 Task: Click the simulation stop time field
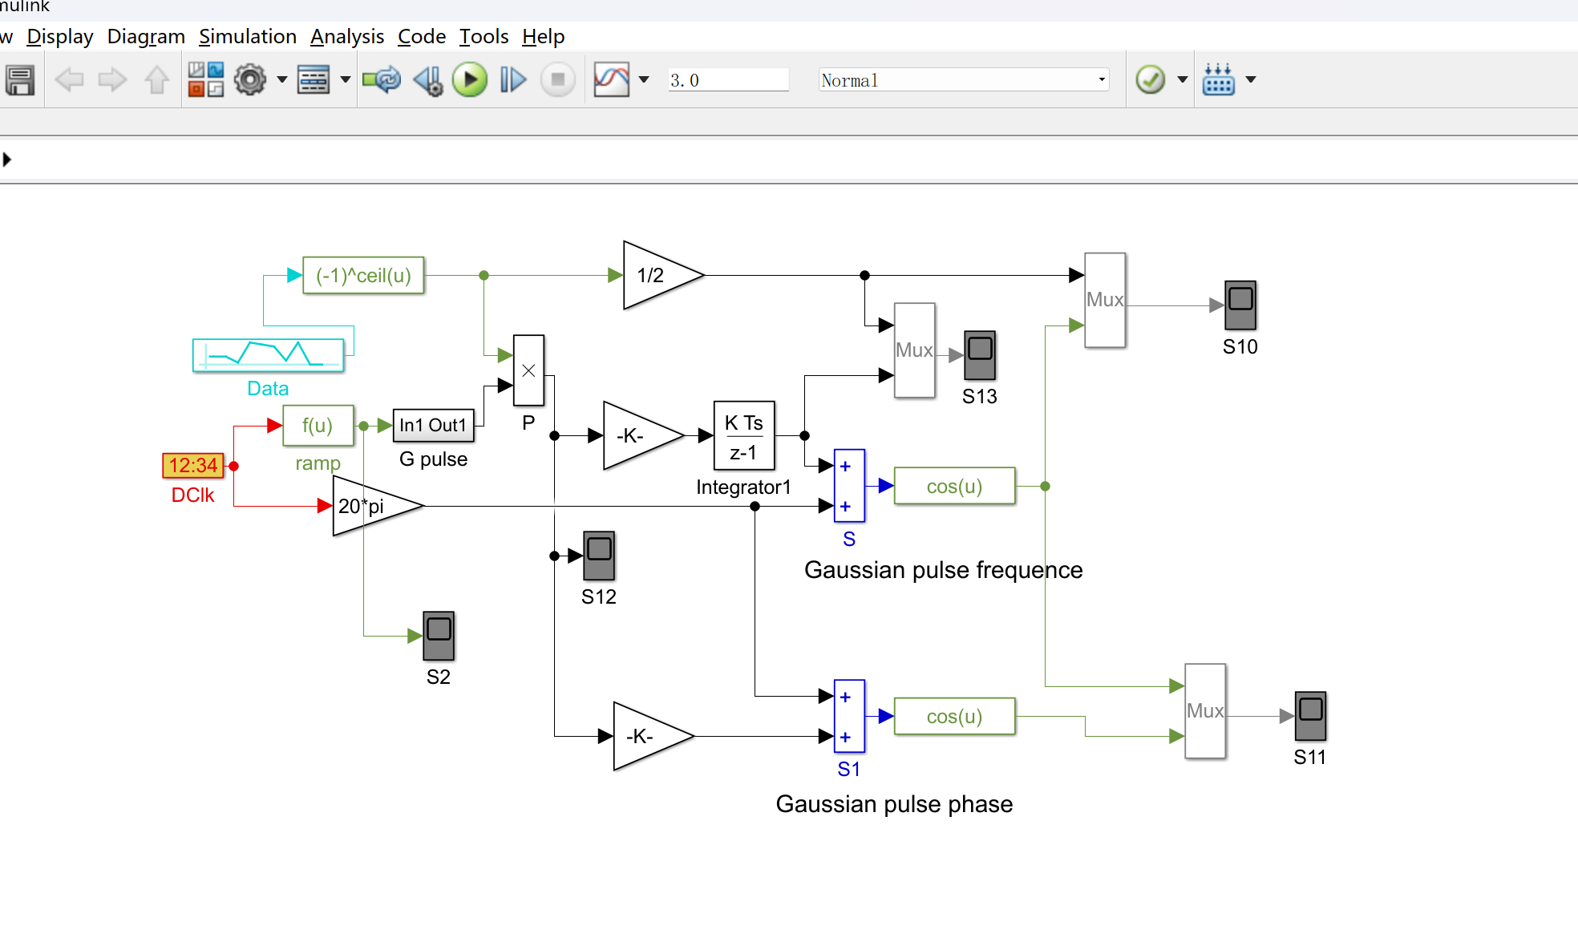[x=727, y=80]
